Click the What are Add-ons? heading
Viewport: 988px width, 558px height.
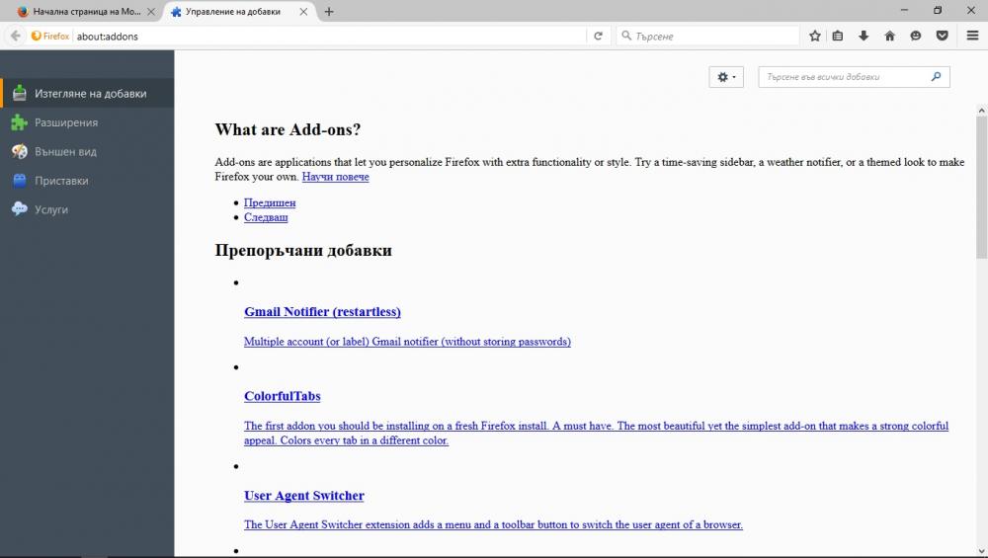tap(288, 129)
